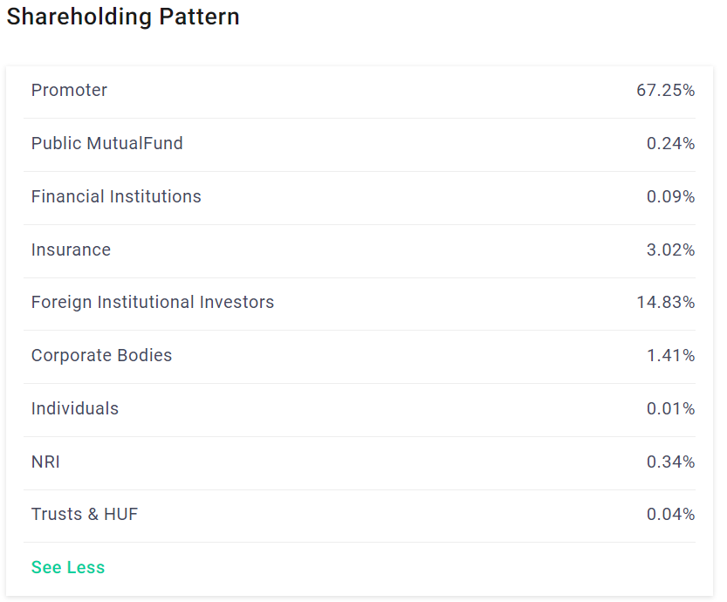Click the 0.01% Individuals value
Screen dimensions: 727x602
pyautogui.click(x=670, y=408)
